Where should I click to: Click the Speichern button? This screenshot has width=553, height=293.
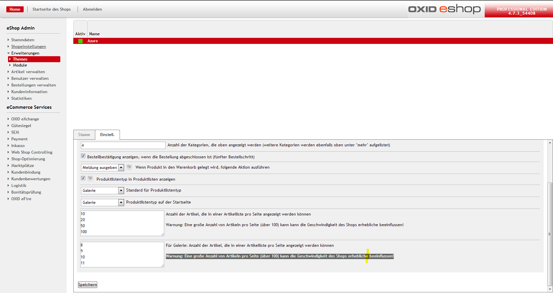pyautogui.click(x=88, y=285)
